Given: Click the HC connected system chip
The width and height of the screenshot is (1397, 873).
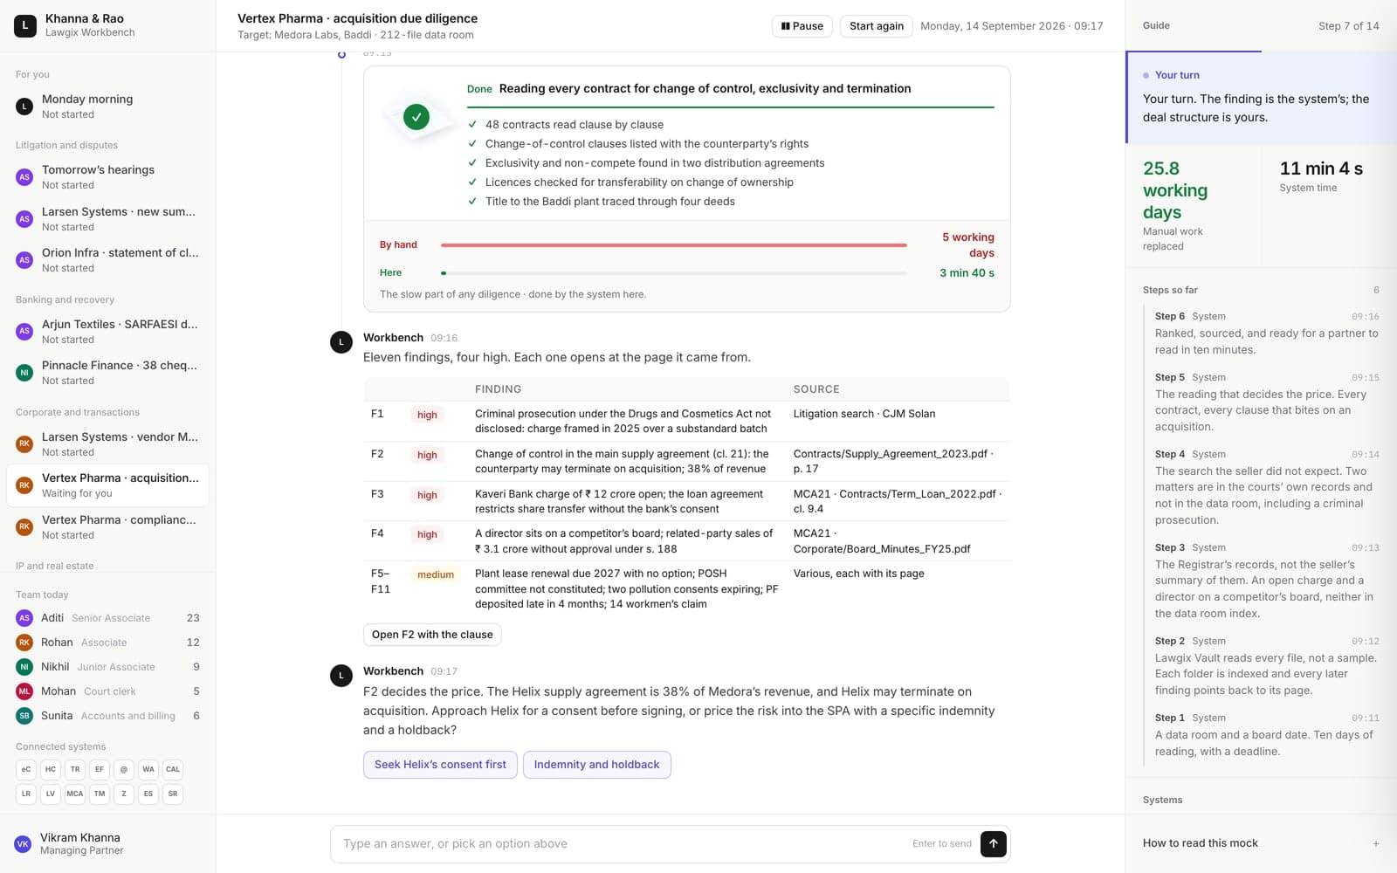Looking at the screenshot, I should (x=51, y=769).
